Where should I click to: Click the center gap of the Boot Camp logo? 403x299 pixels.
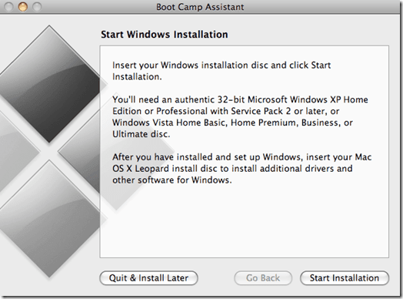48,151
